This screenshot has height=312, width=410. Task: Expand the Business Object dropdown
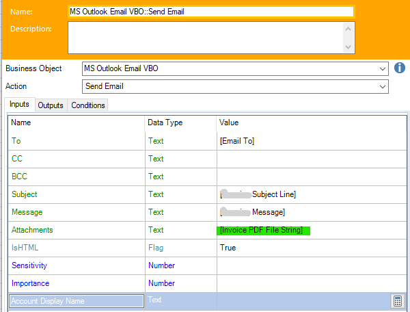[382, 68]
